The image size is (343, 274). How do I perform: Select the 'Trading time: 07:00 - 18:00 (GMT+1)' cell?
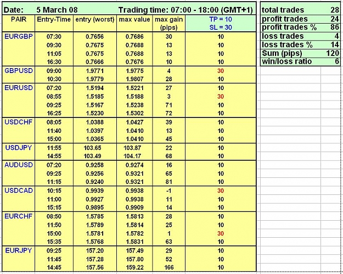(185, 10)
